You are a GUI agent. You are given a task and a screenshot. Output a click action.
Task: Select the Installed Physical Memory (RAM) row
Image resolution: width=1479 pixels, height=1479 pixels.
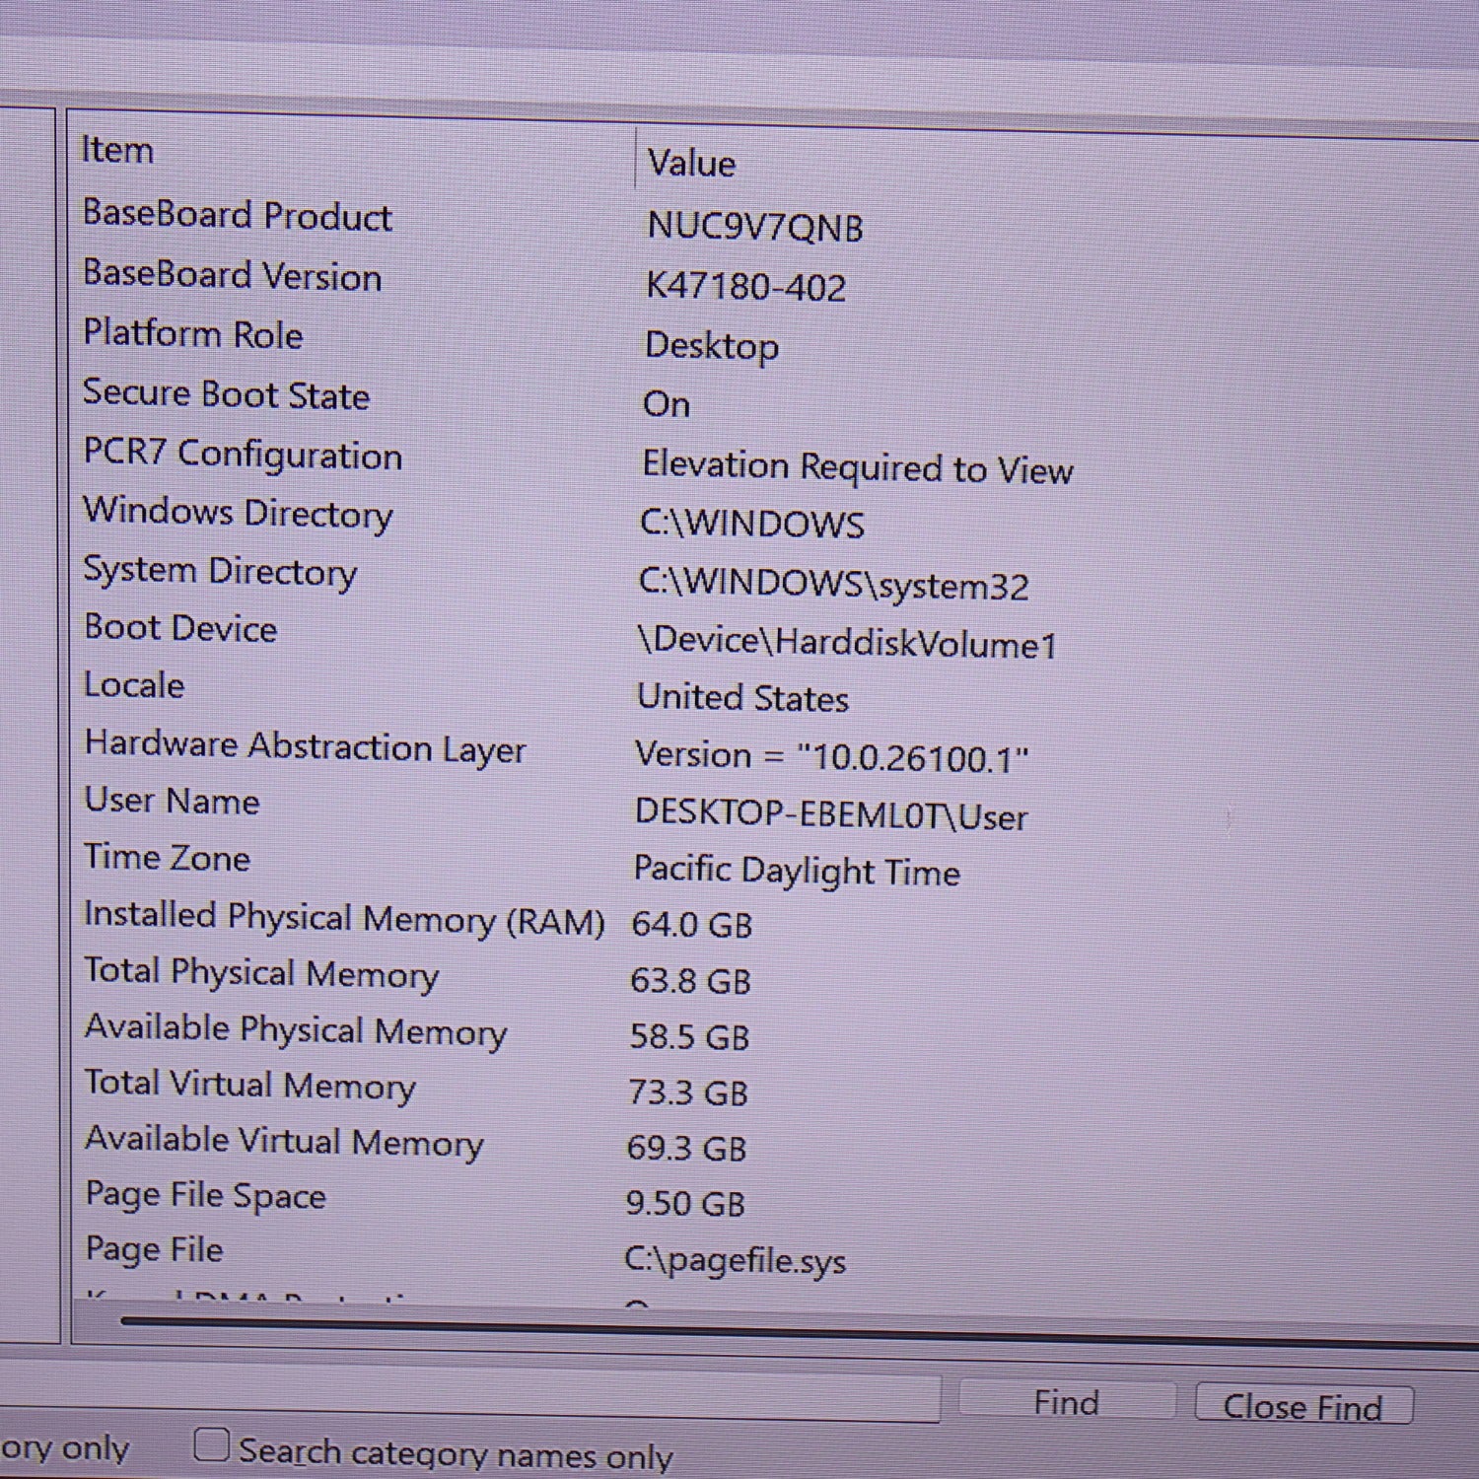coord(343,917)
